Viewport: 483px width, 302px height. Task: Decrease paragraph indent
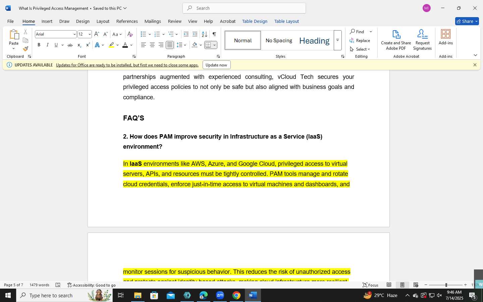(x=186, y=34)
